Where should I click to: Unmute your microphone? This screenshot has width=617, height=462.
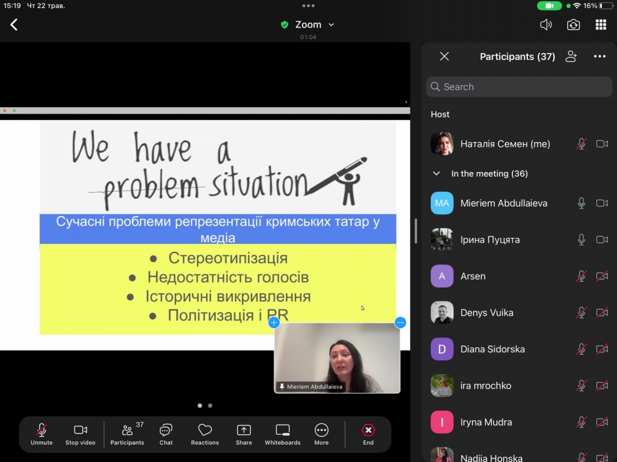(x=42, y=434)
